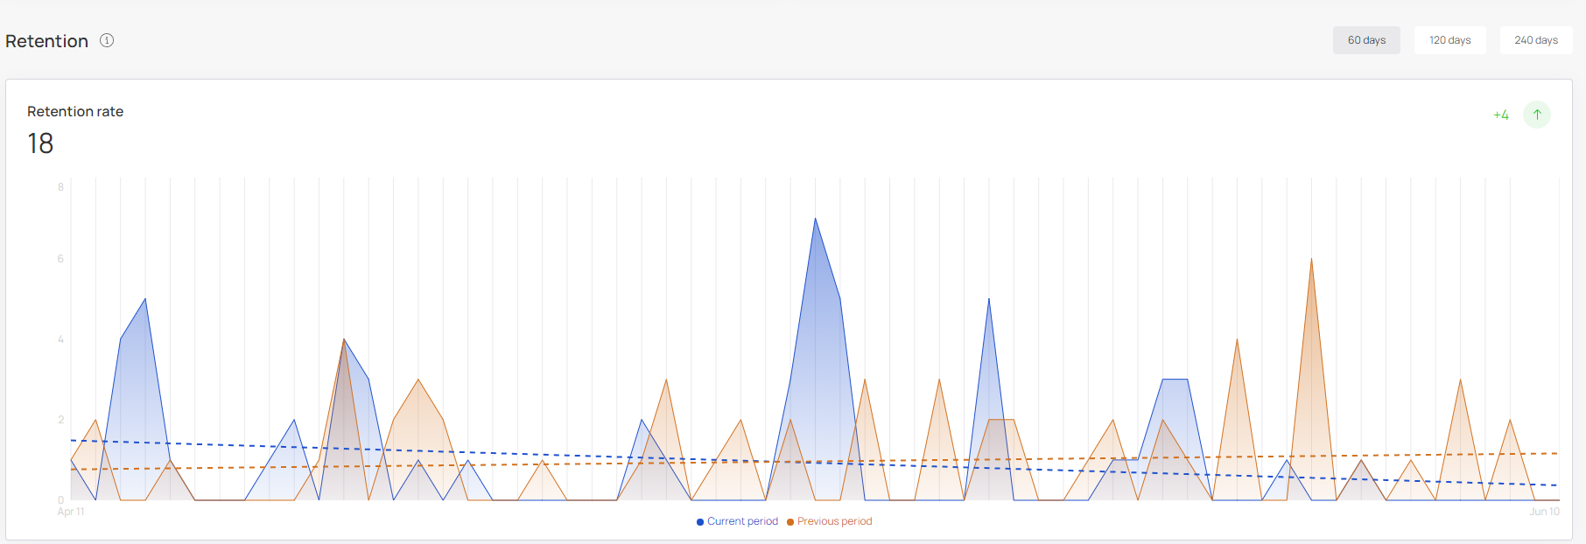Click the y-axis label 6
The width and height of the screenshot is (1586, 544).
pos(60,259)
